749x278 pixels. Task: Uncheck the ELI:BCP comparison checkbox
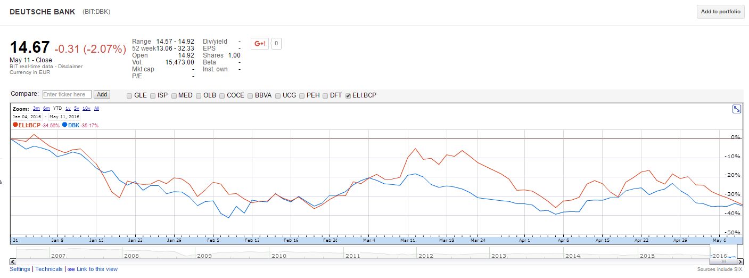click(348, 96)
